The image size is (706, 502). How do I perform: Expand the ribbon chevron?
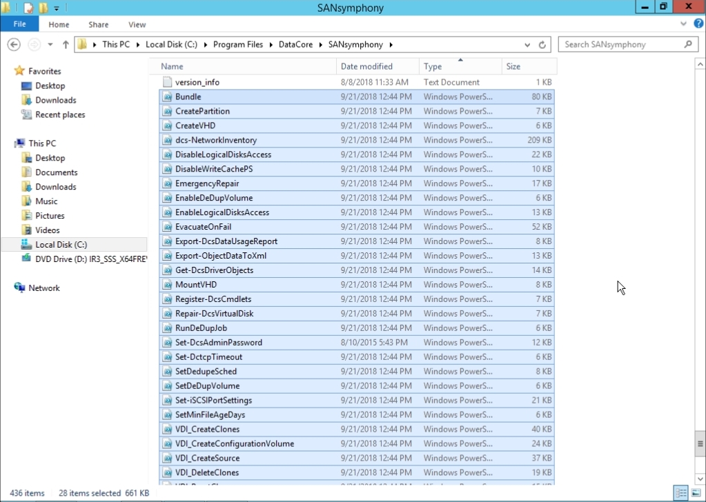tap(683, 24)
